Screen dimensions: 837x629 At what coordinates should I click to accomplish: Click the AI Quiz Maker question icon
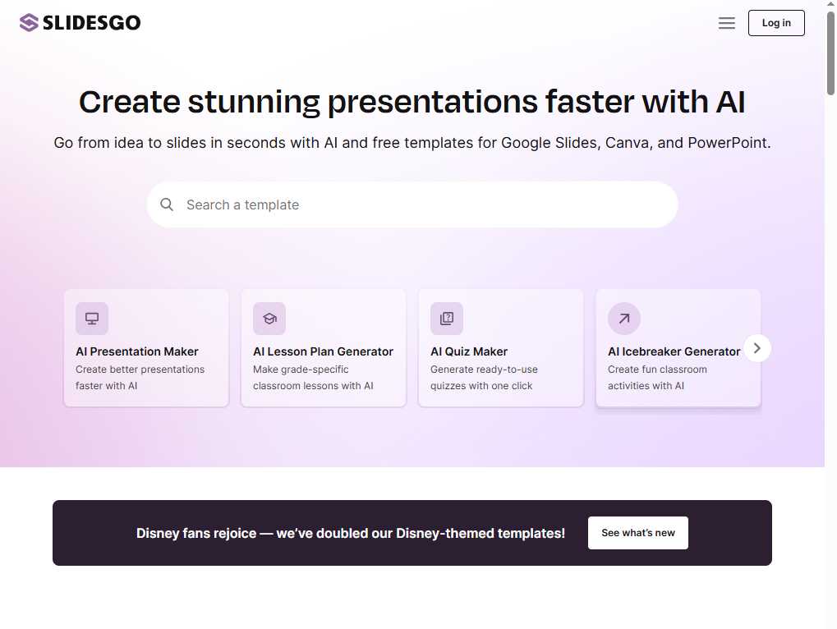(447, 319)
